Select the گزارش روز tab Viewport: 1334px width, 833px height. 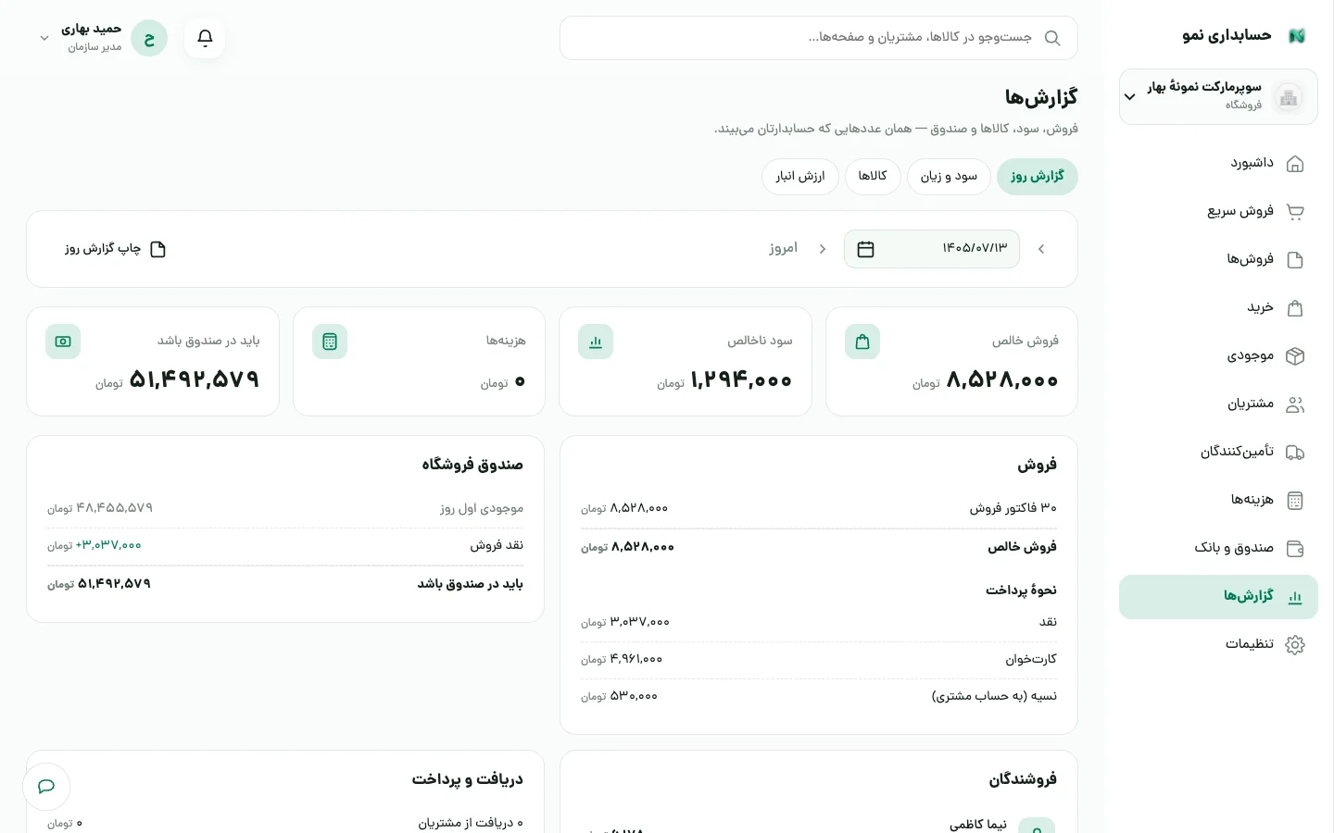[1038, 176]
